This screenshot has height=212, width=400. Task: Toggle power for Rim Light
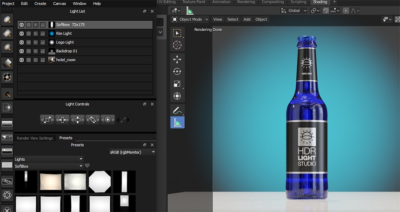[x=22, y=33]
